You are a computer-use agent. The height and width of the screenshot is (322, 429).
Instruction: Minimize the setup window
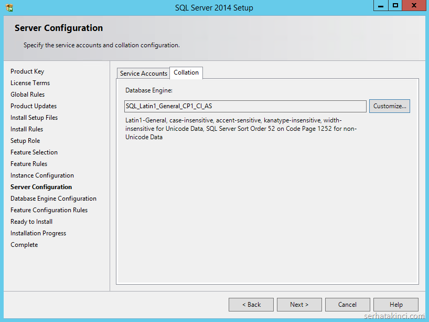click(381, 6)
